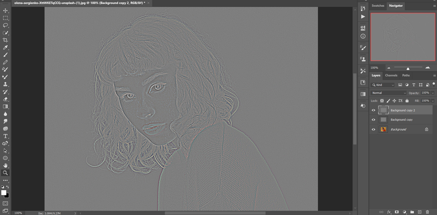Switch to the Channels tab
This screenshot has height=215, width=437.
[391, 75]
